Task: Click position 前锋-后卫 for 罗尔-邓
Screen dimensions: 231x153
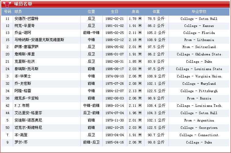Action: 91,142
